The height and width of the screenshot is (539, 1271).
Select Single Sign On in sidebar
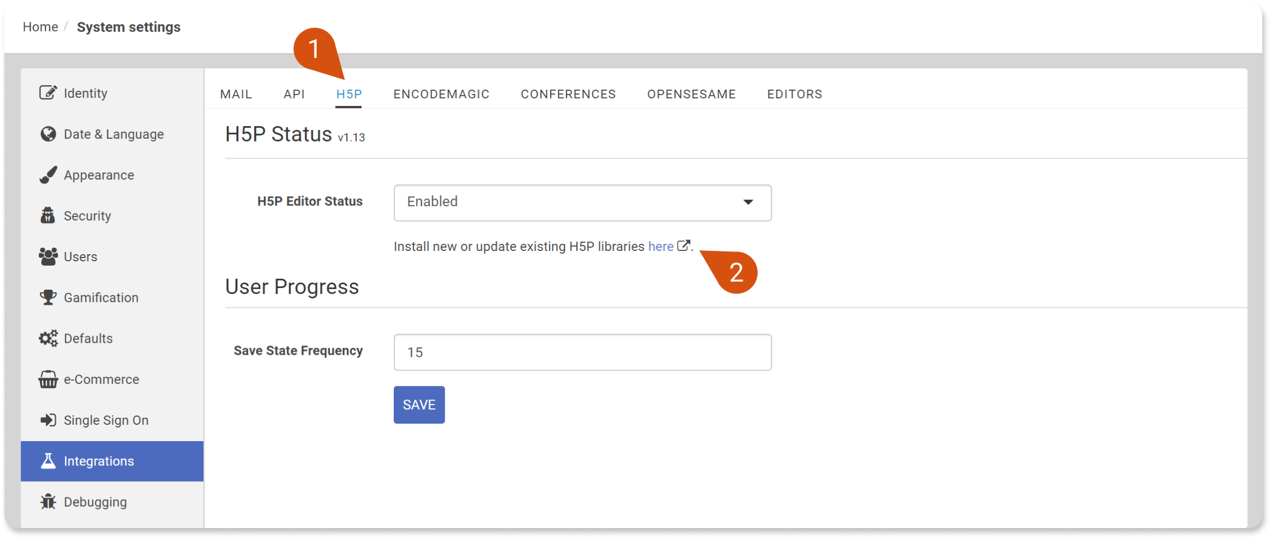pyautogui.click(x=112, y=420)
